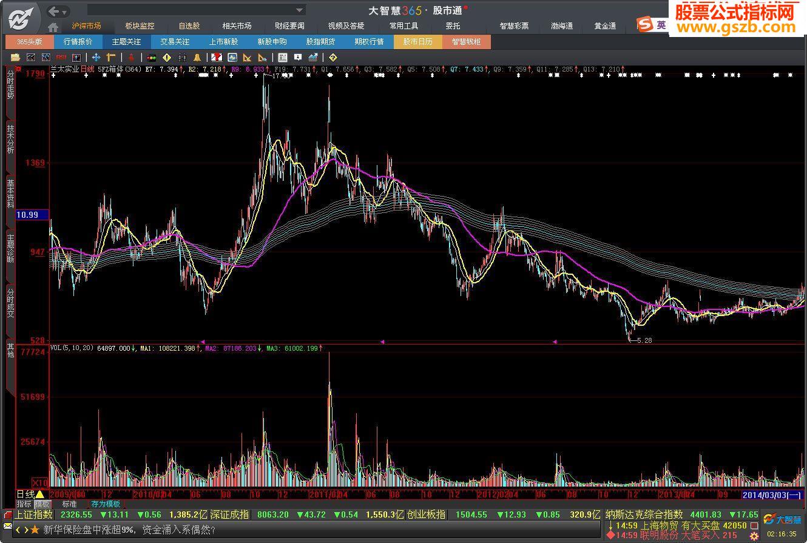Open the 沪深市场 menu tab
The width and height of the screenshot is (807, 543).
pos(86,26)
